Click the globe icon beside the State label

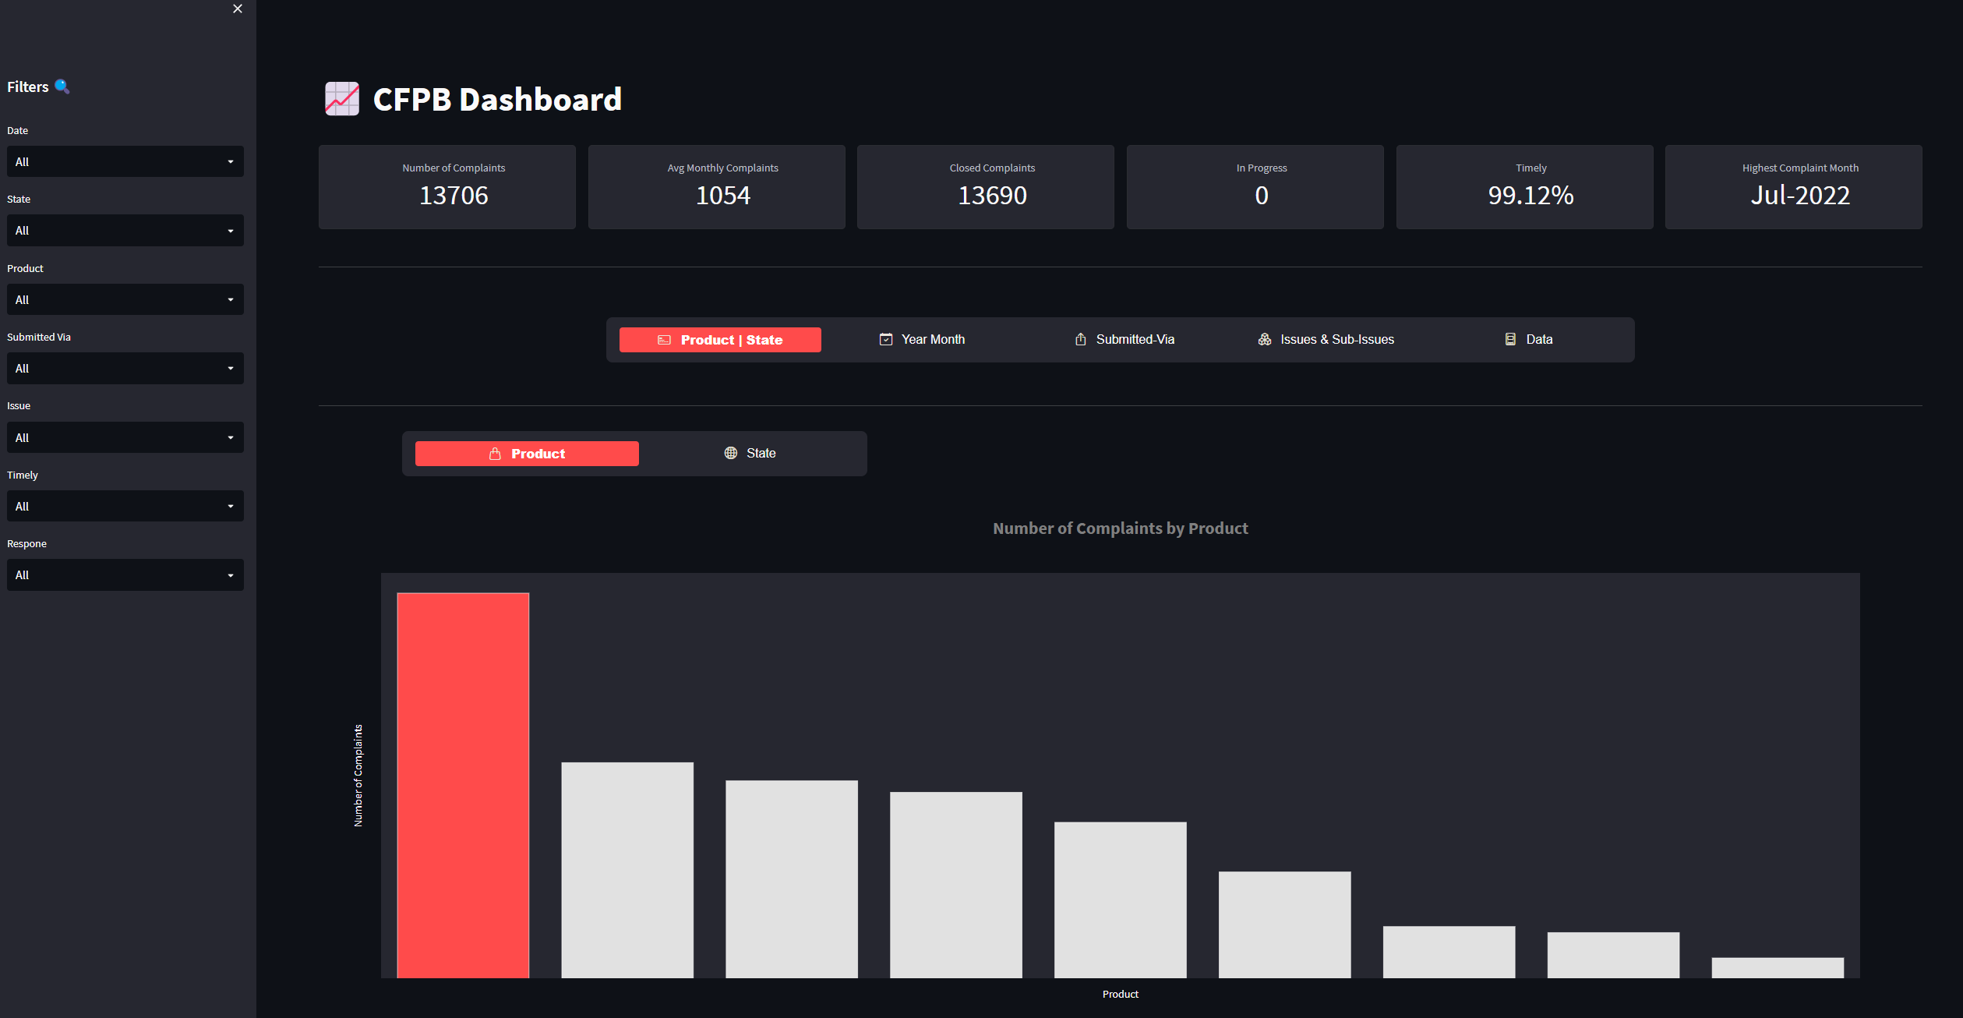[x=730, y=453]
